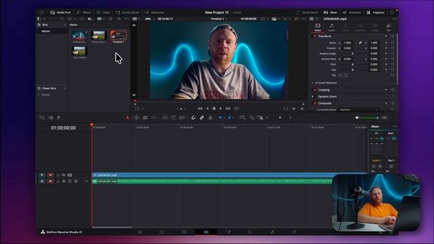Open the Media Pool panel
The image size is (434, 244).
tap(60, 12)
